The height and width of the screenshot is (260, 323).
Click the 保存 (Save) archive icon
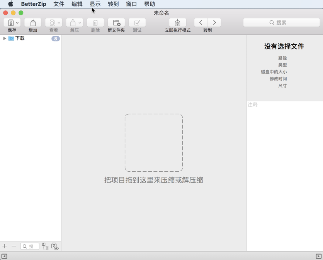[x=10, y=23]
